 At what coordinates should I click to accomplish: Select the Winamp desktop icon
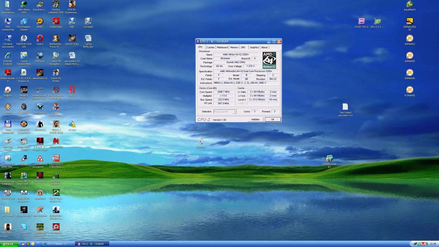click(x=8, y=109)
